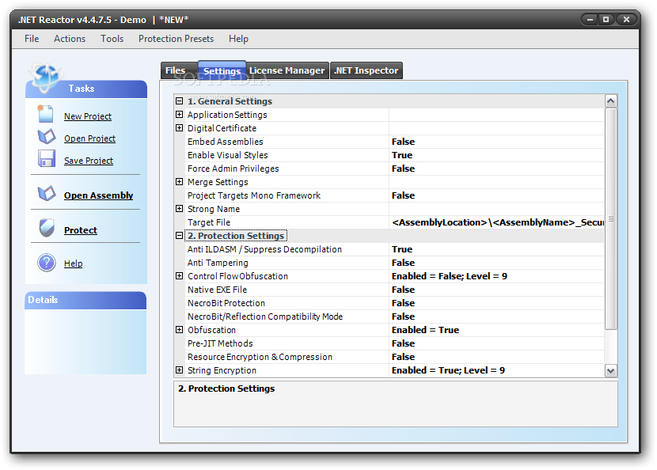657x470 pixels.
Task: Click the Target File path value field
Action: tap(497, 222)
